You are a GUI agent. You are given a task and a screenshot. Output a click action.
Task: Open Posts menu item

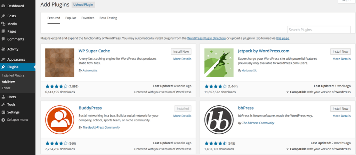tap(17, 16)
